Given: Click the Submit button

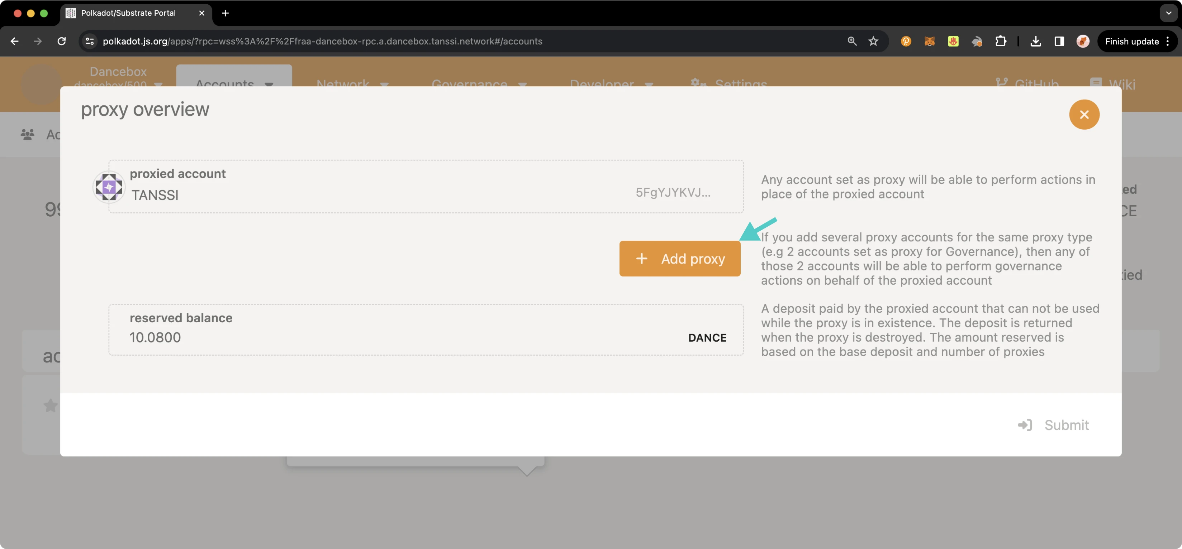Looking at the screenshot, I should (1053, 425).
